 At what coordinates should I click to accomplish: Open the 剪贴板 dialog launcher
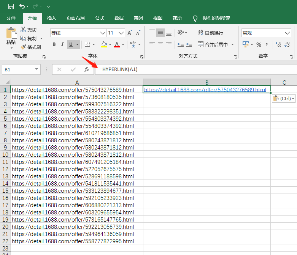[44, 57]
